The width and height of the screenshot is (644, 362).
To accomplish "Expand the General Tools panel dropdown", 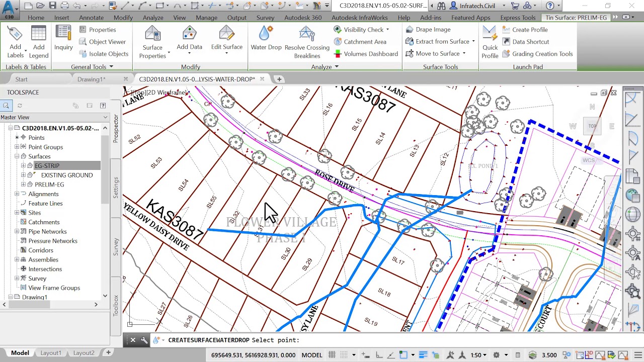I will click(x=111, y=66).
